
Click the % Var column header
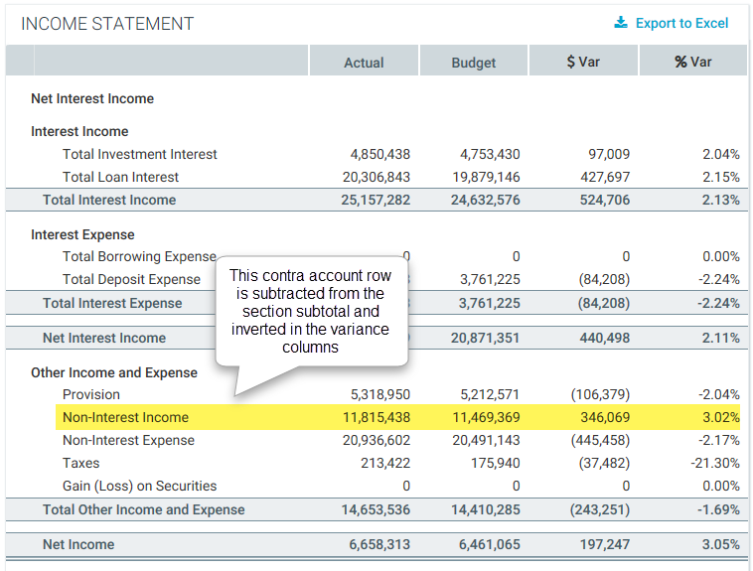(693, 62)
